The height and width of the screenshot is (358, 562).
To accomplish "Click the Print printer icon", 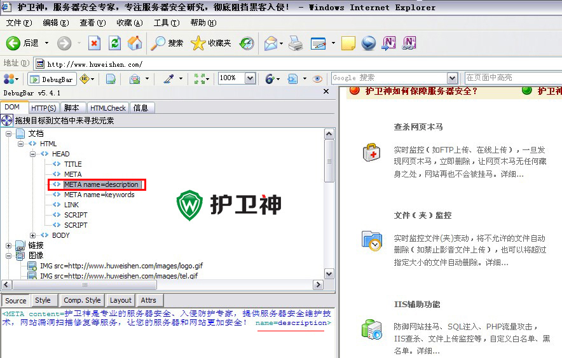I will 296,43.
